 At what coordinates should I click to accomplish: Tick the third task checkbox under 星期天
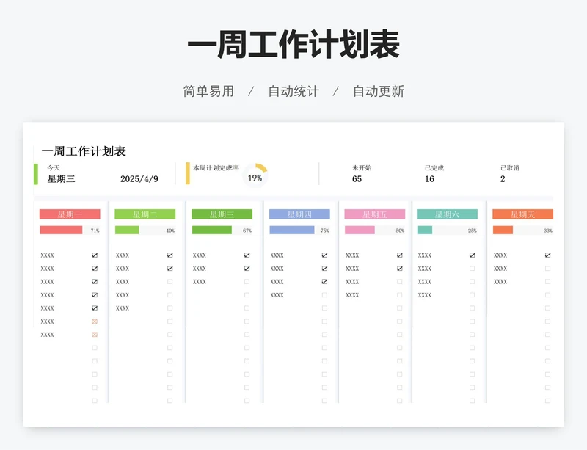547,282
